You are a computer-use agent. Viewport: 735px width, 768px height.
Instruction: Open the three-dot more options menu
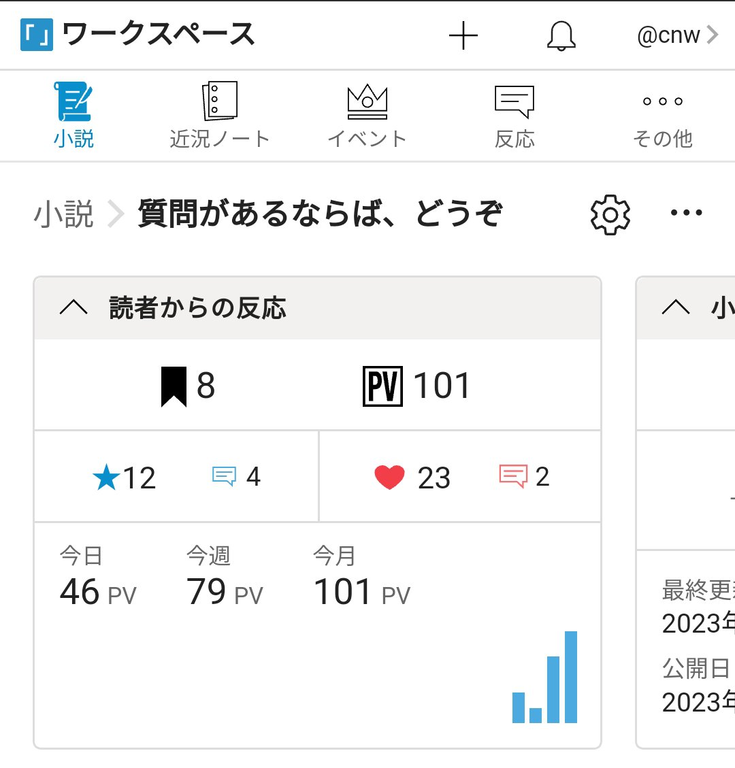[686, 214]
